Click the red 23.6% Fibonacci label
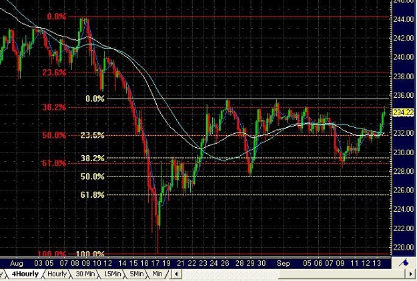This screenshot has width=417, height=281. (x=54, y=73)
